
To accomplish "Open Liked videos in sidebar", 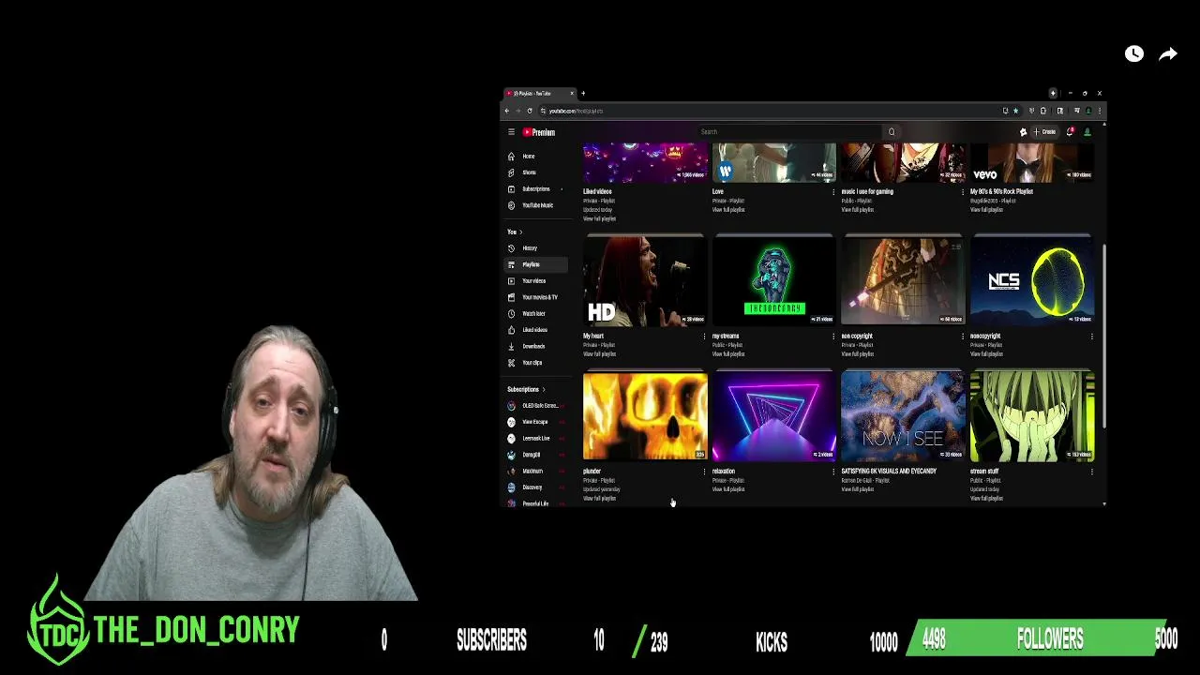I will point(536,330).
